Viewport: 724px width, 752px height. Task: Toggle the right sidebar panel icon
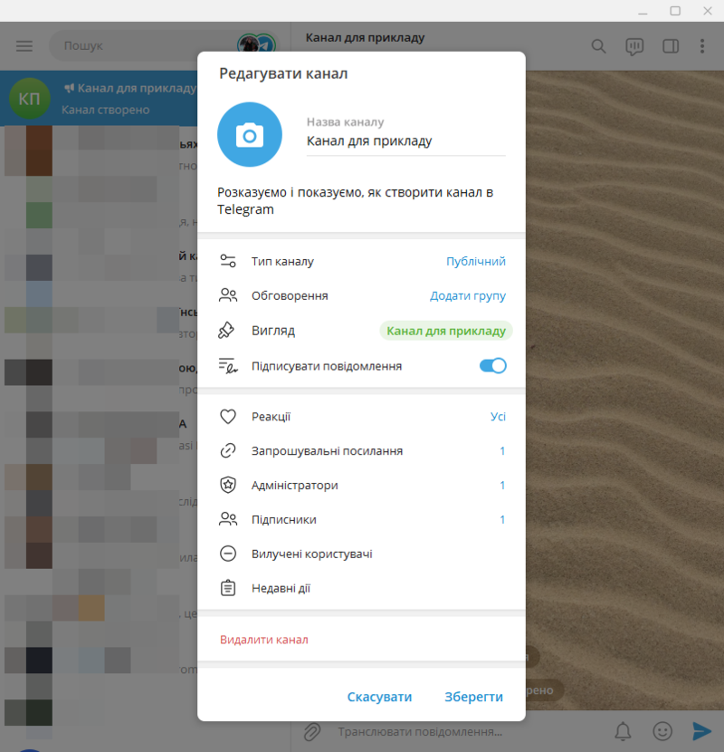pyautogui.click(x=671, y=46)
